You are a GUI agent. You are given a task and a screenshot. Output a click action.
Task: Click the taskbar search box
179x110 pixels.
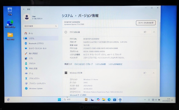tap(76, 100)
